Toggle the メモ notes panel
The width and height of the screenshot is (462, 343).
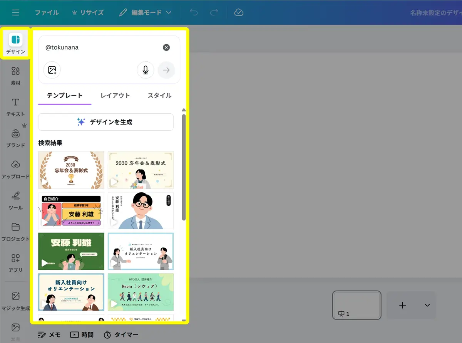point(50,335)
